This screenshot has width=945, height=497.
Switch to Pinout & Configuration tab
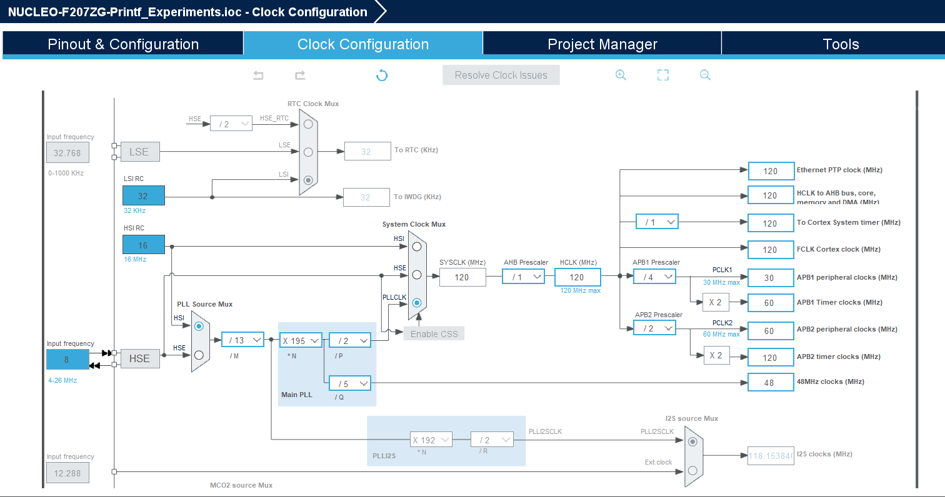pos(123,44)
